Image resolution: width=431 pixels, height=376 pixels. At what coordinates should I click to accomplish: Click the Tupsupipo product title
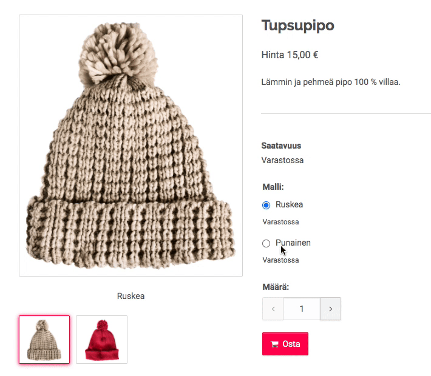(297, 26)
